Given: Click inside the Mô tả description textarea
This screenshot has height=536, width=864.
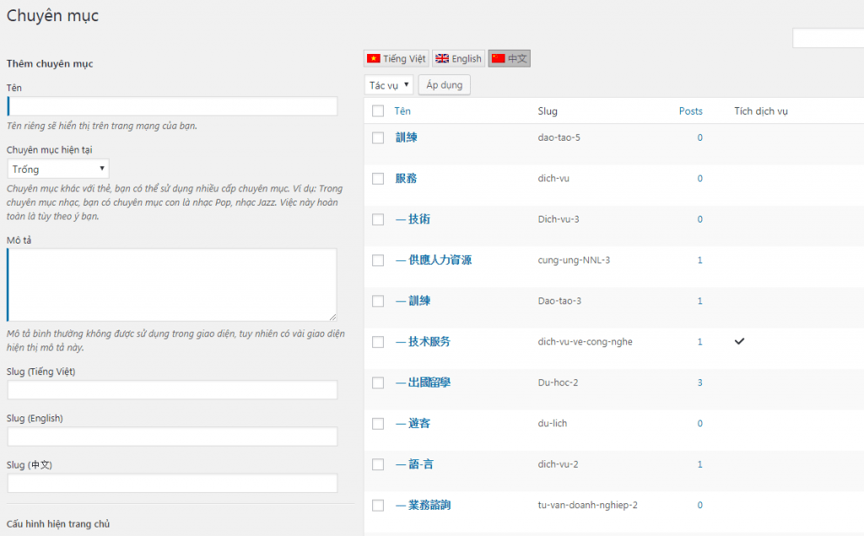Looking at the screenshot, I should coord(172,284).
